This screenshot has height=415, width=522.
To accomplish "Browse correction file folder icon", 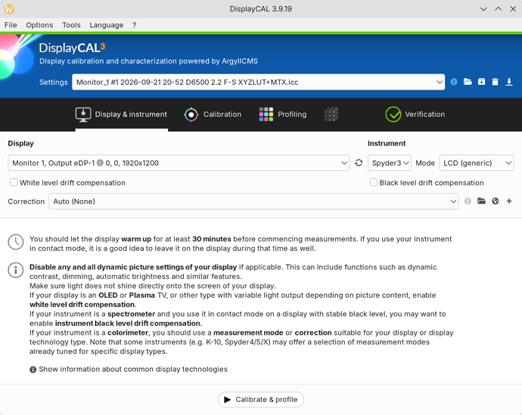I will [481, 201].
